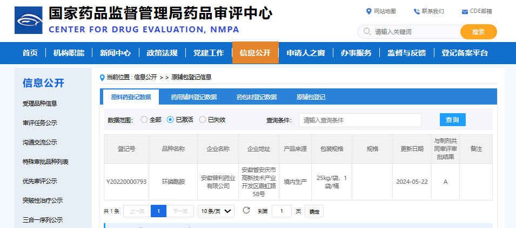
Task: Select the 全部 data range radio
Action: click(144, 120)
